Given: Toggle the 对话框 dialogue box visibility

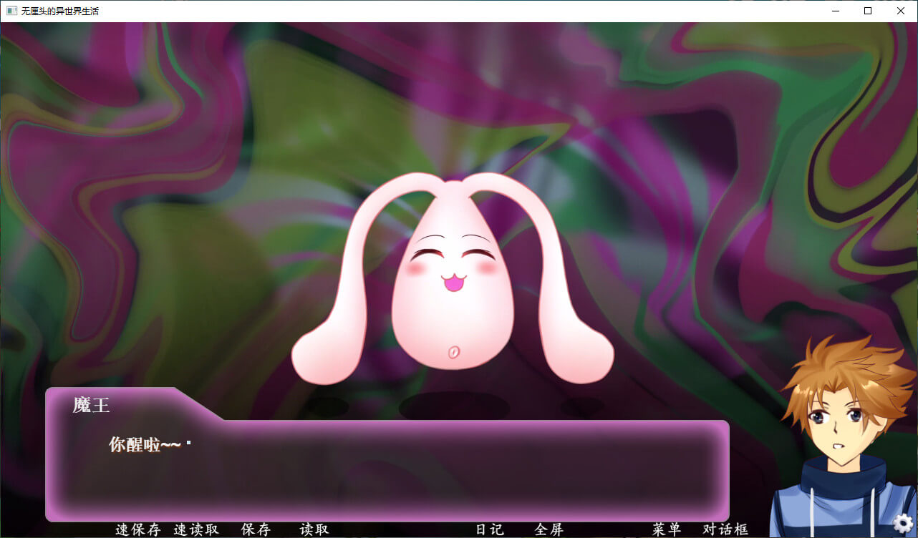Looking at the screenshot, I should (x=725, y=529).
